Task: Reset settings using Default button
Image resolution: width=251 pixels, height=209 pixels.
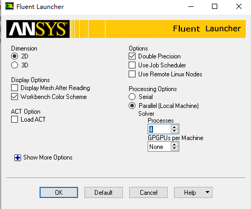Action: tap(103, 193)
